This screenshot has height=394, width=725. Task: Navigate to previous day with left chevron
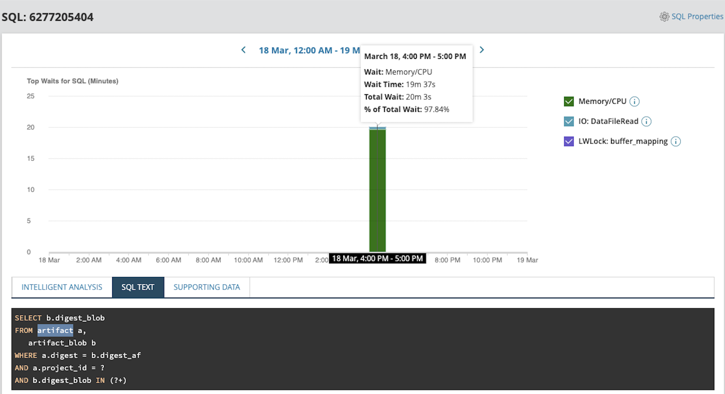(x=243, y=50)
